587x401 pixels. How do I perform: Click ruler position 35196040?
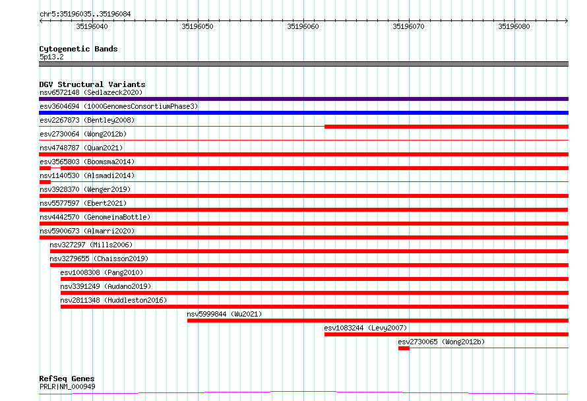(92, 26)
